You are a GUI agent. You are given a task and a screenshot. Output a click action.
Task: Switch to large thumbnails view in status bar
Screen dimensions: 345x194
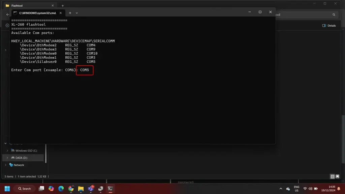pos(338,176)
